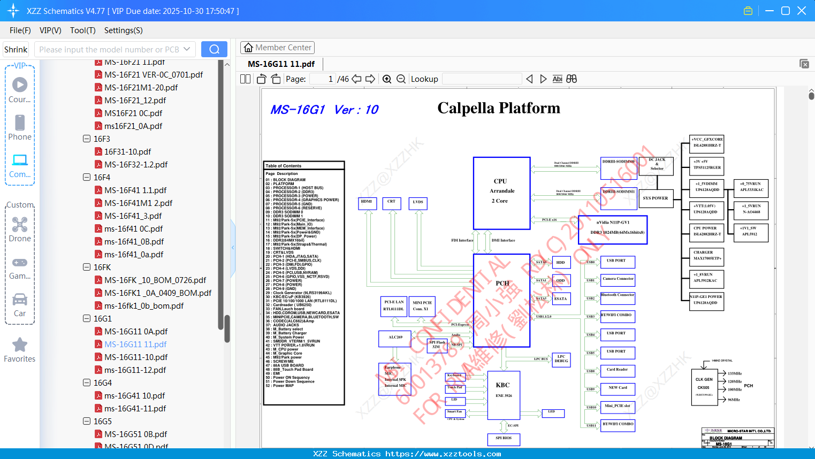Open MS-16F41_3.pdf

(x=133, y=216)
